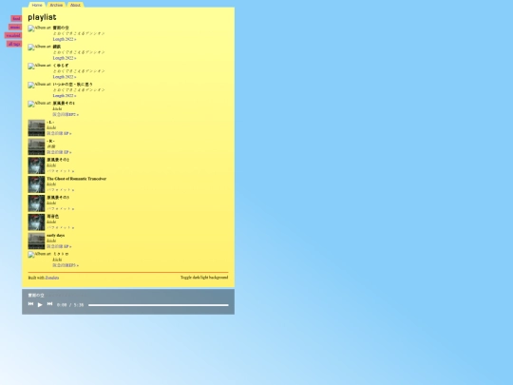Click the Ghost of Romantic track's album thumbnail
This screenshot has height=385, width=513.
(36, 184)
